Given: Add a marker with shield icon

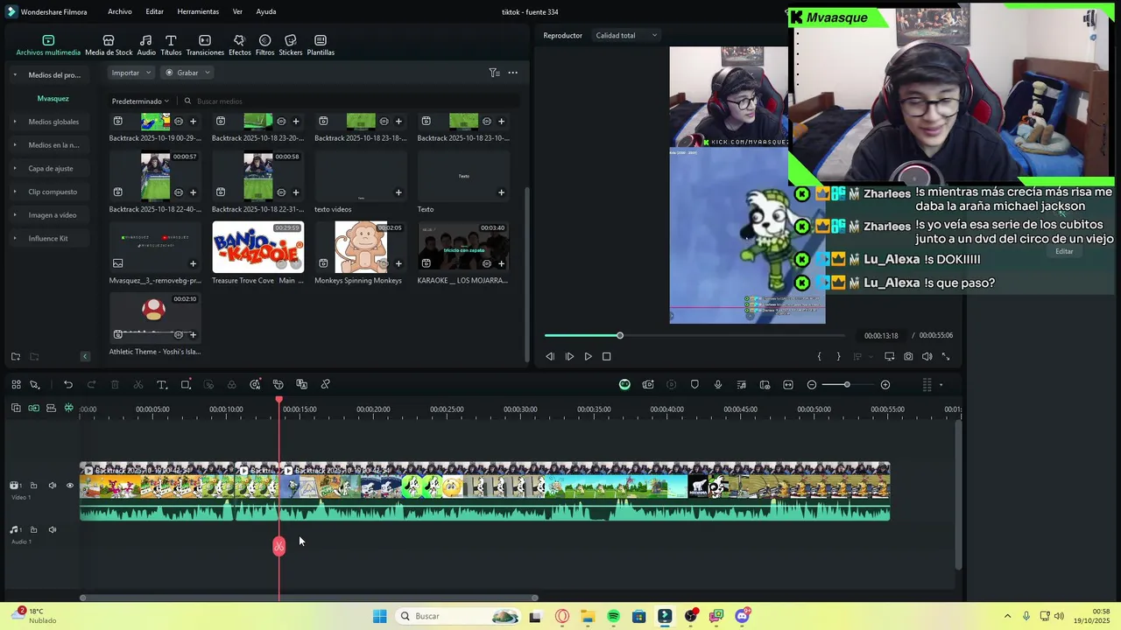Looking at the screenshot, I should point(694,385).
